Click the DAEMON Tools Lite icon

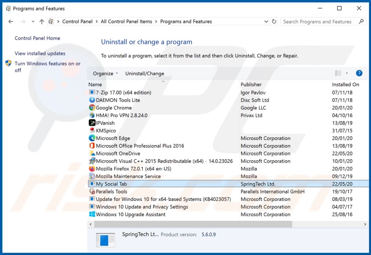[x=92, y=100]
